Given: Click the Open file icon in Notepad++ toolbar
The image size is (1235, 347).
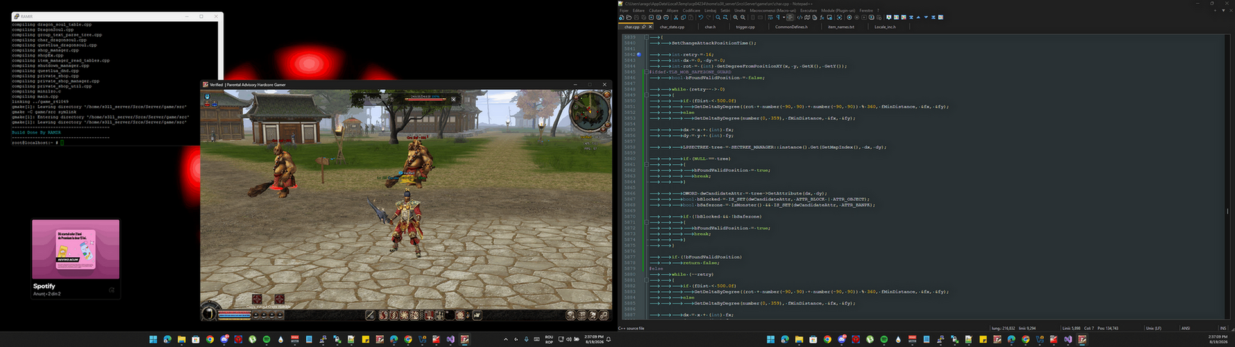Looking at the screenshot, I should pos(629,17).
